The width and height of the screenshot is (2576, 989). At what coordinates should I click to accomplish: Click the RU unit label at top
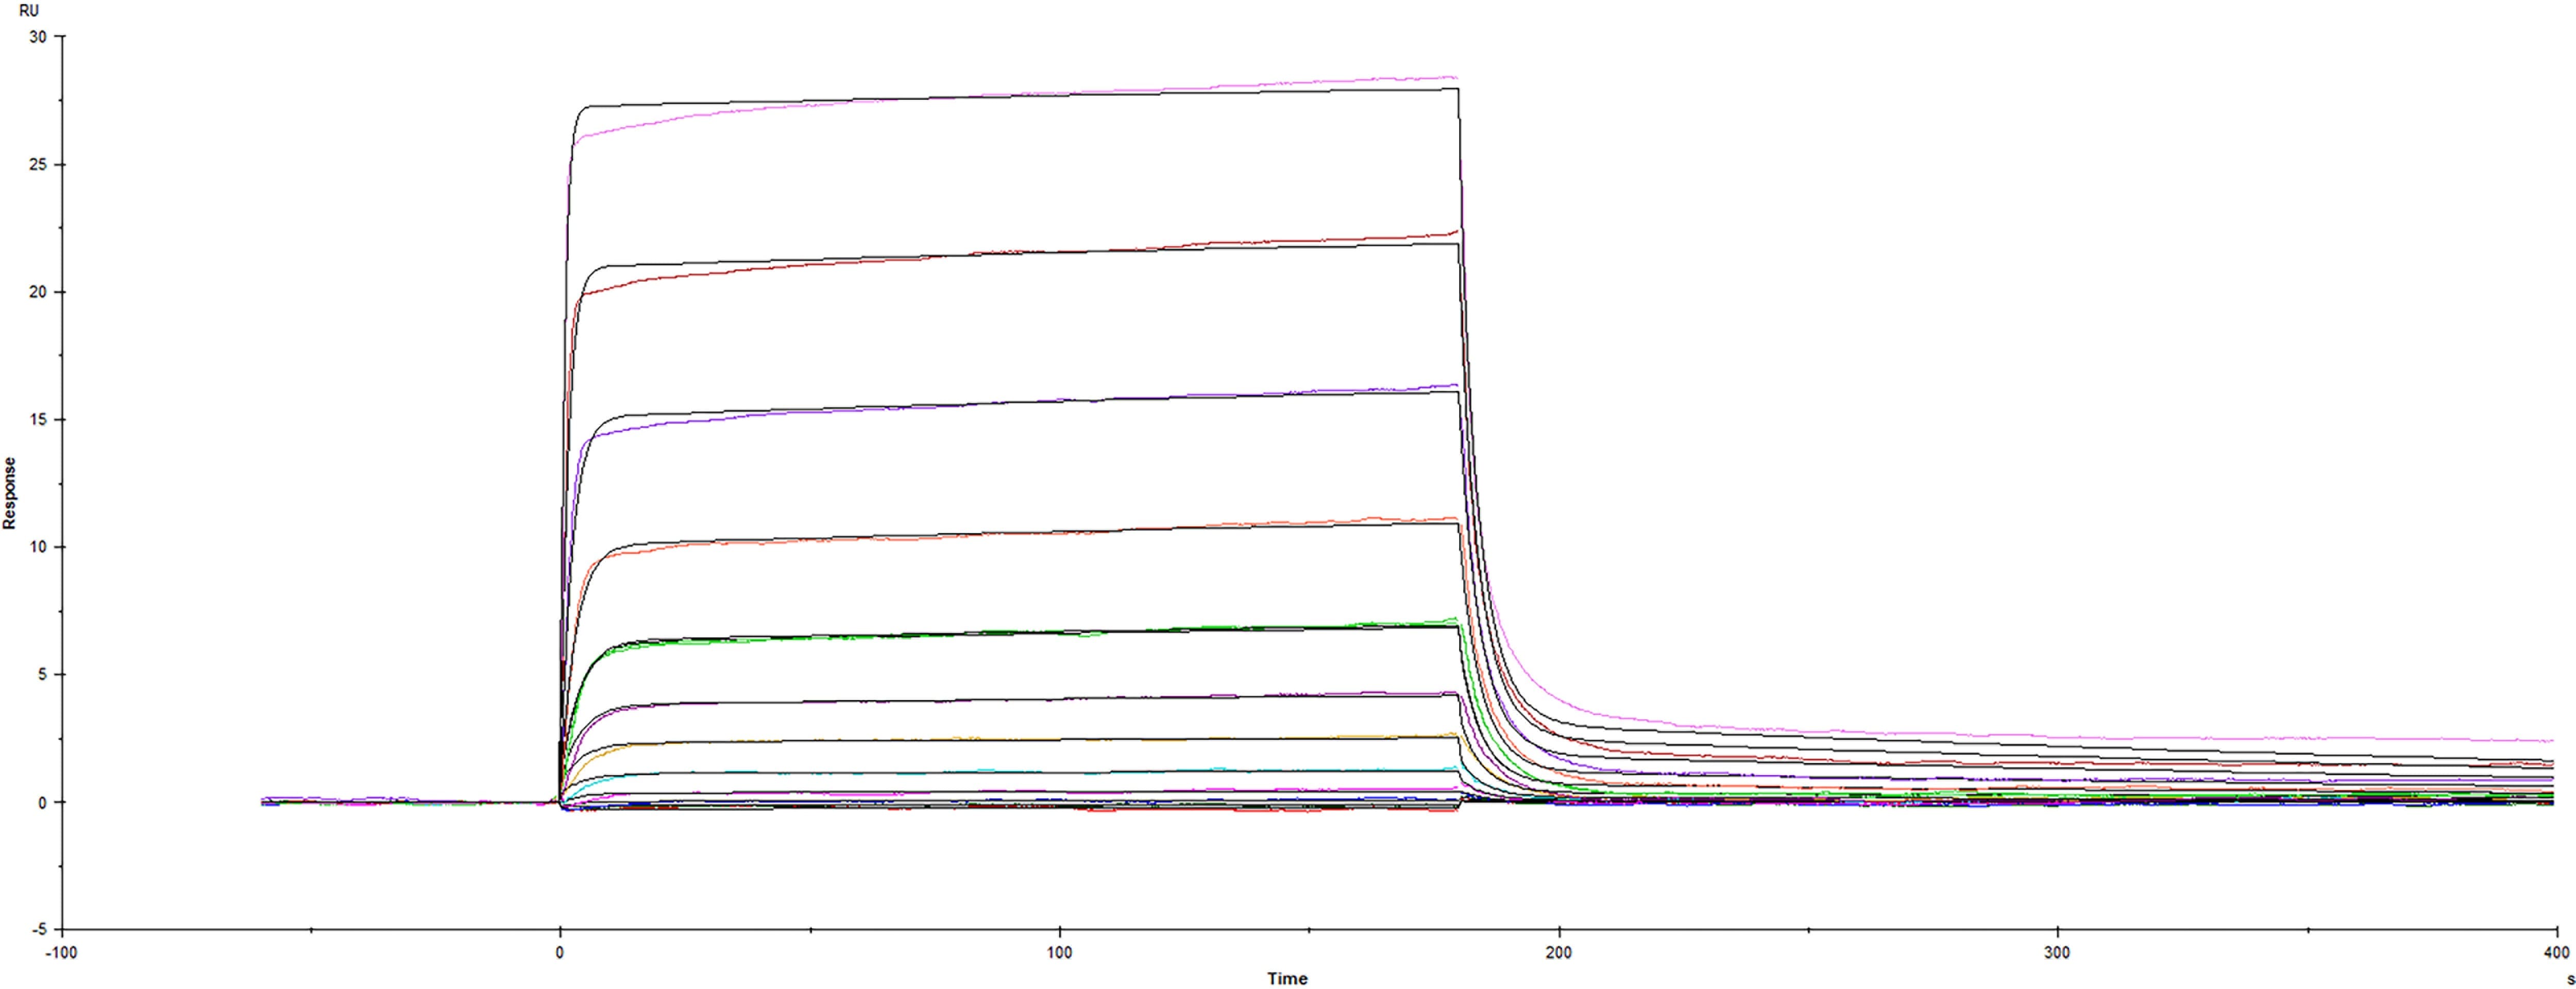(29, 11)
